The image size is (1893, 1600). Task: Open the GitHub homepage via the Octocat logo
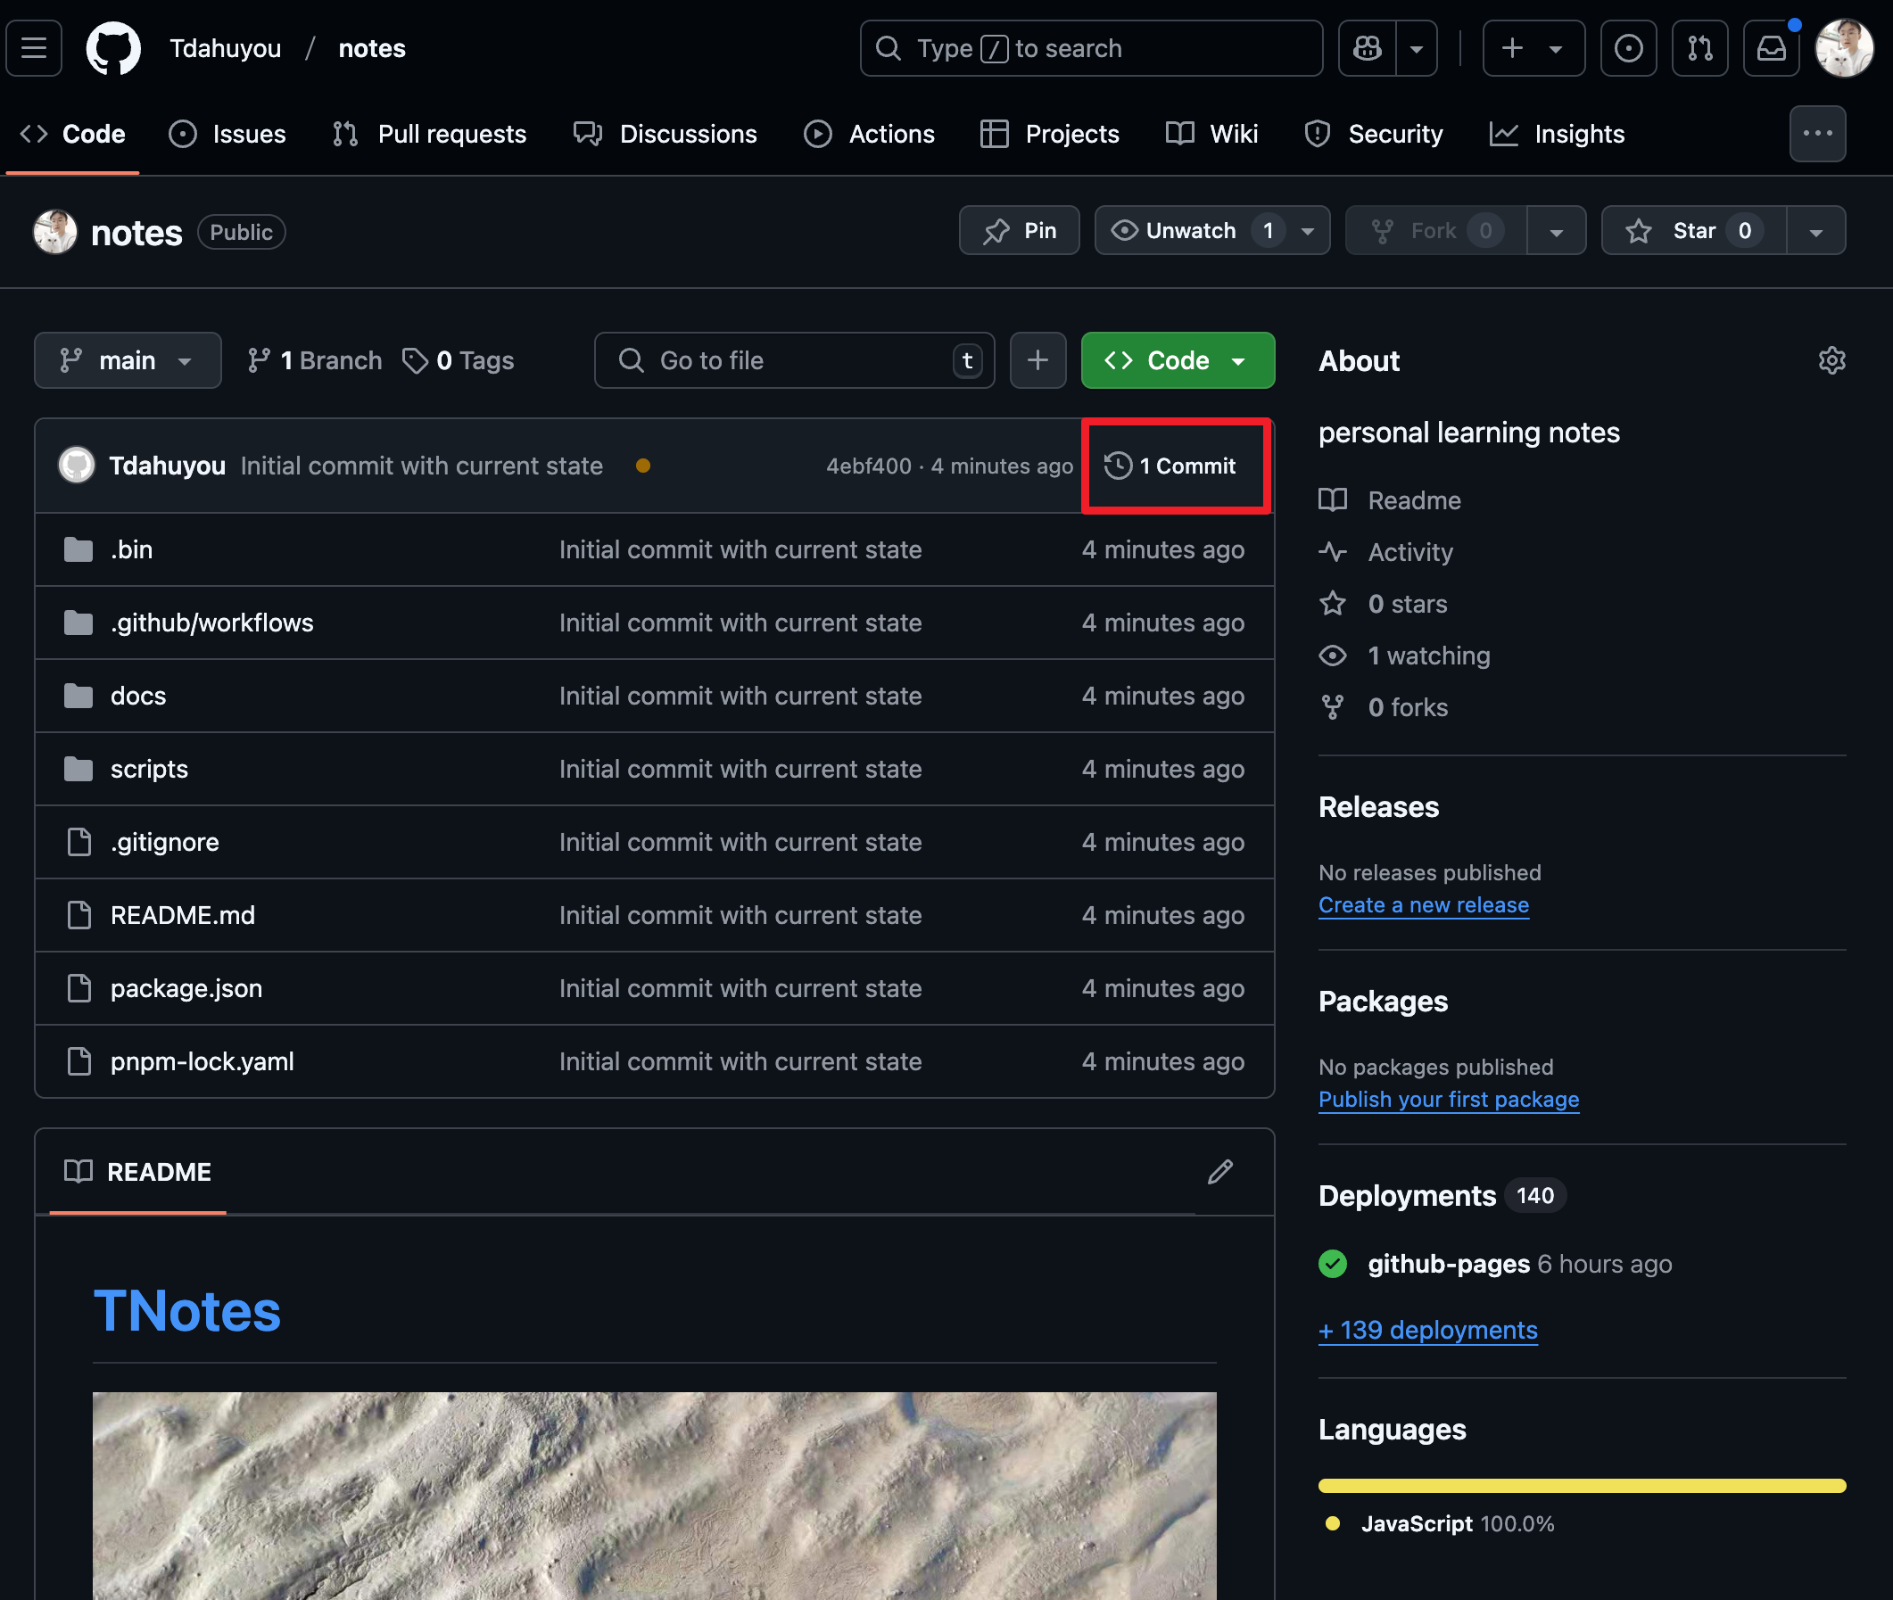[112, 48]
